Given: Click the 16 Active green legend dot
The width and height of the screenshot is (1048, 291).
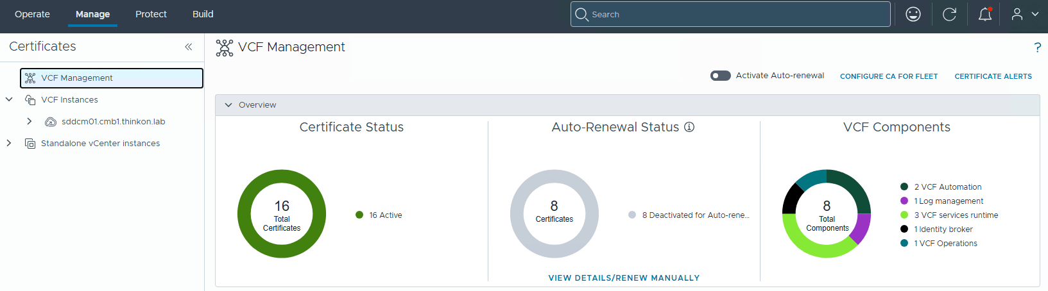Looking at the screenshot, I should [359, 215].
